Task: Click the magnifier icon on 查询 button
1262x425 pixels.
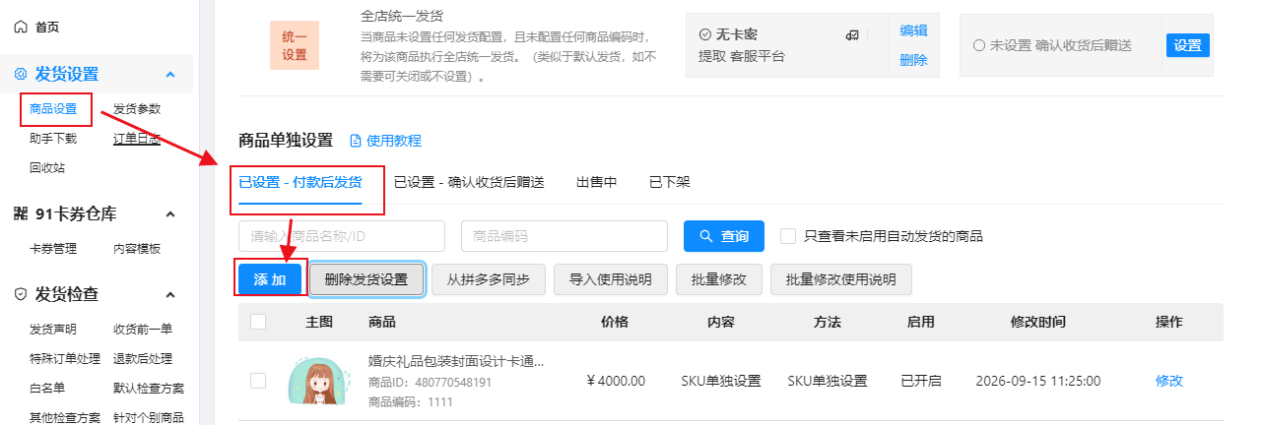Action: click(705, 236)
